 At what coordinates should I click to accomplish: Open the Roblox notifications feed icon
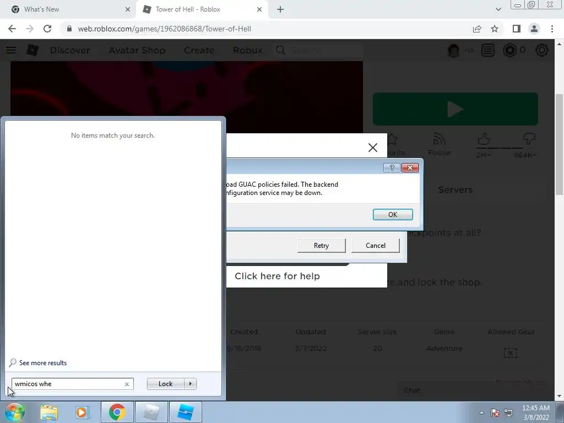[488, 50]
